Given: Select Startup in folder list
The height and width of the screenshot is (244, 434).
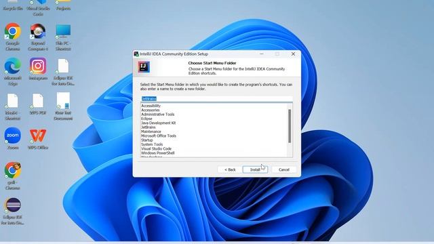Looking at the screenshot, I should point(147,140).
